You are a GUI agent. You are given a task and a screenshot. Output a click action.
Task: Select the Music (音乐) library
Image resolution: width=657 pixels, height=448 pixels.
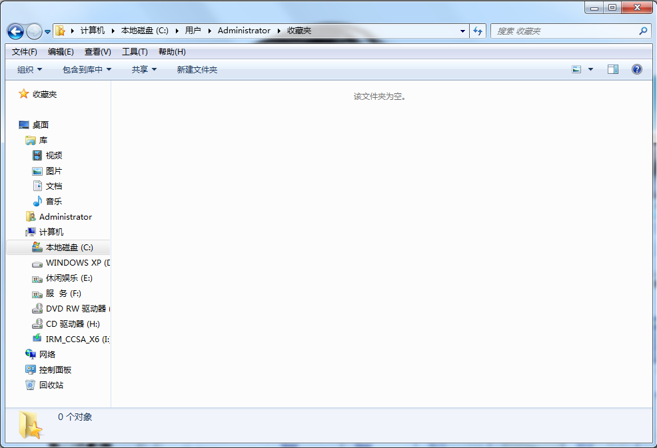coord(54,201)
